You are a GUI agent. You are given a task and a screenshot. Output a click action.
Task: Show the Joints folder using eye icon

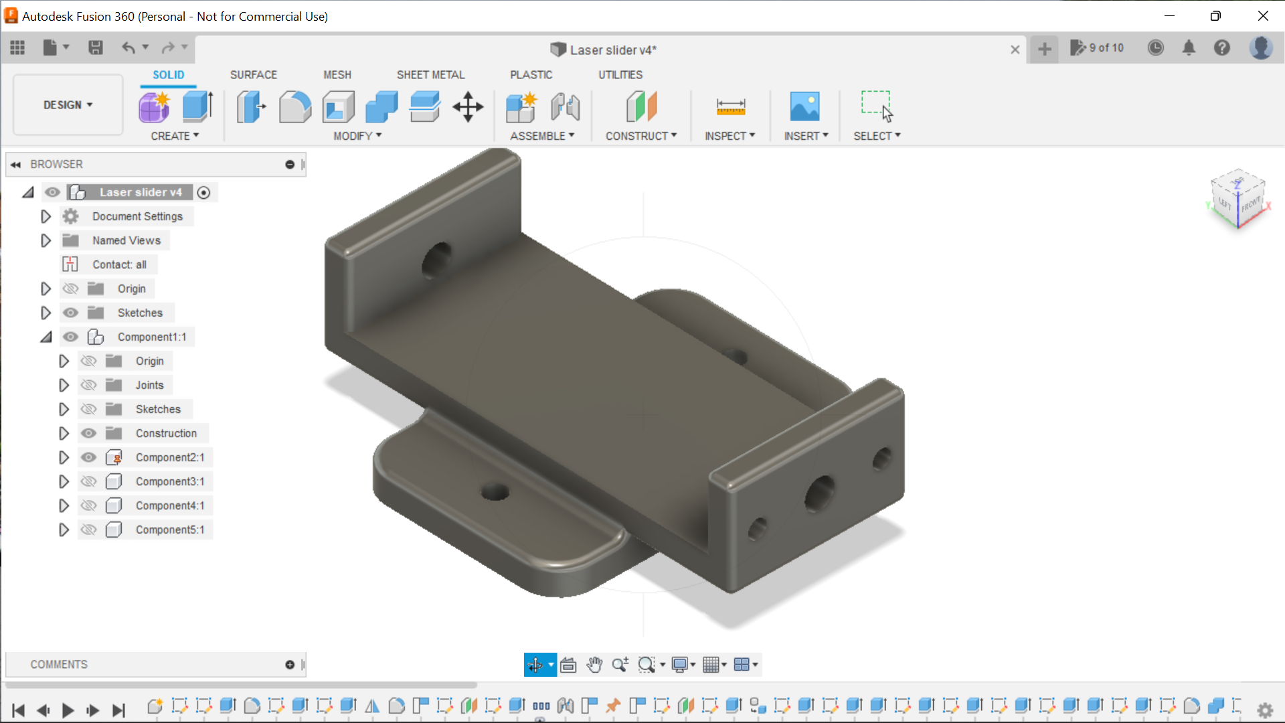pos(88,386)
